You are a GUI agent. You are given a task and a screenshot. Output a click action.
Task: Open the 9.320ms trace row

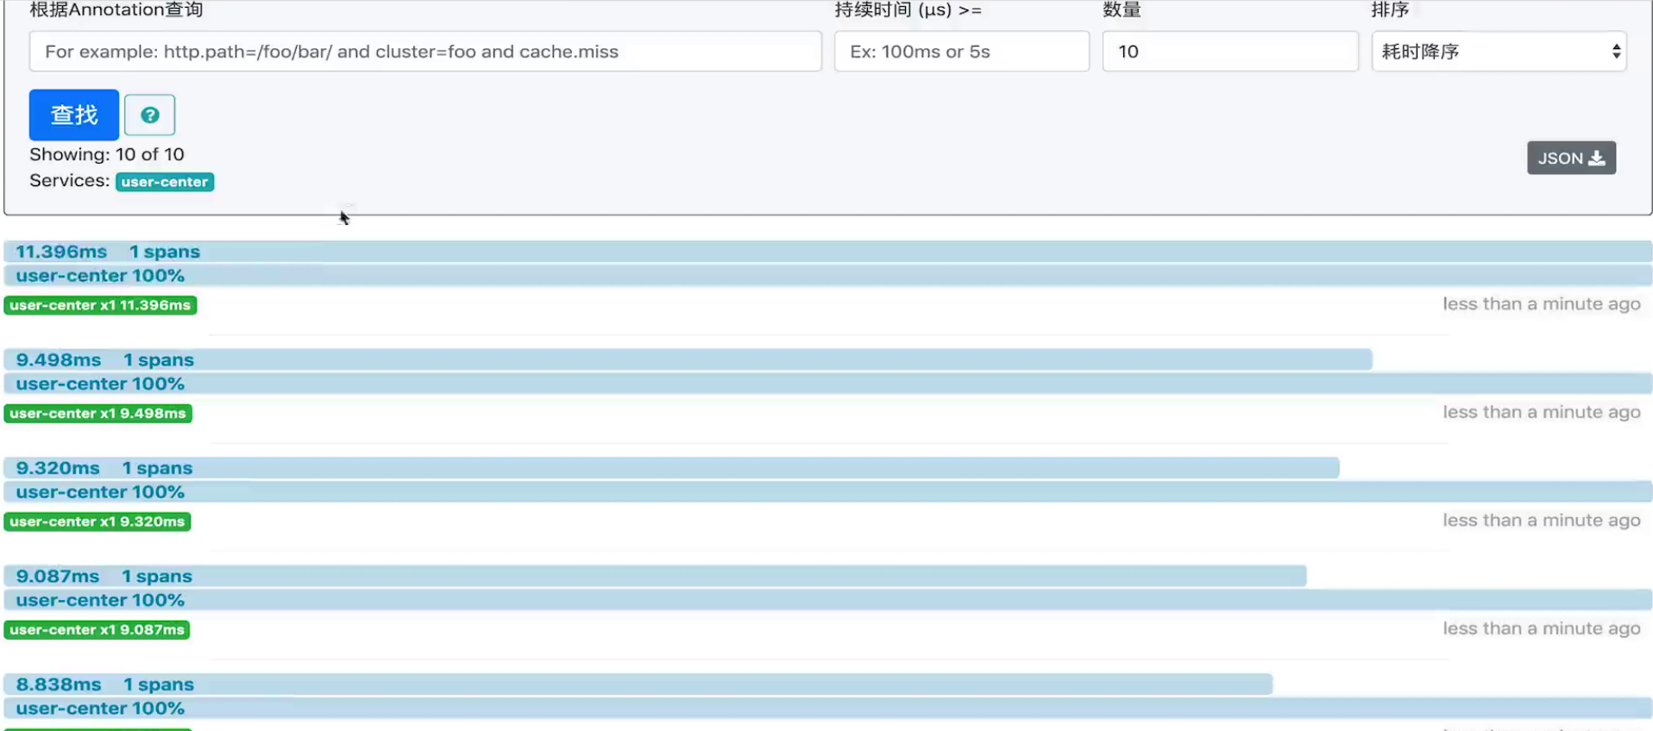671,468
